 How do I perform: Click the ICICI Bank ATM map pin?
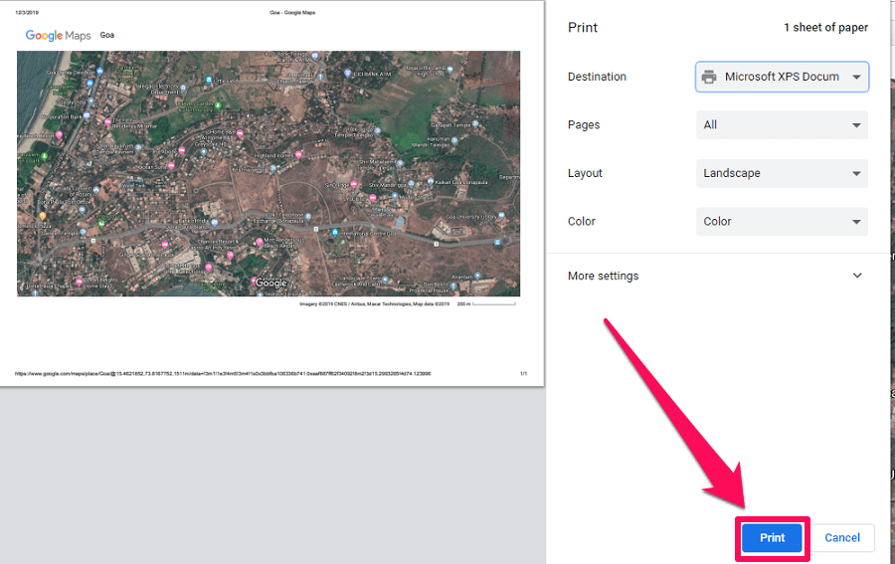(348, 73)
